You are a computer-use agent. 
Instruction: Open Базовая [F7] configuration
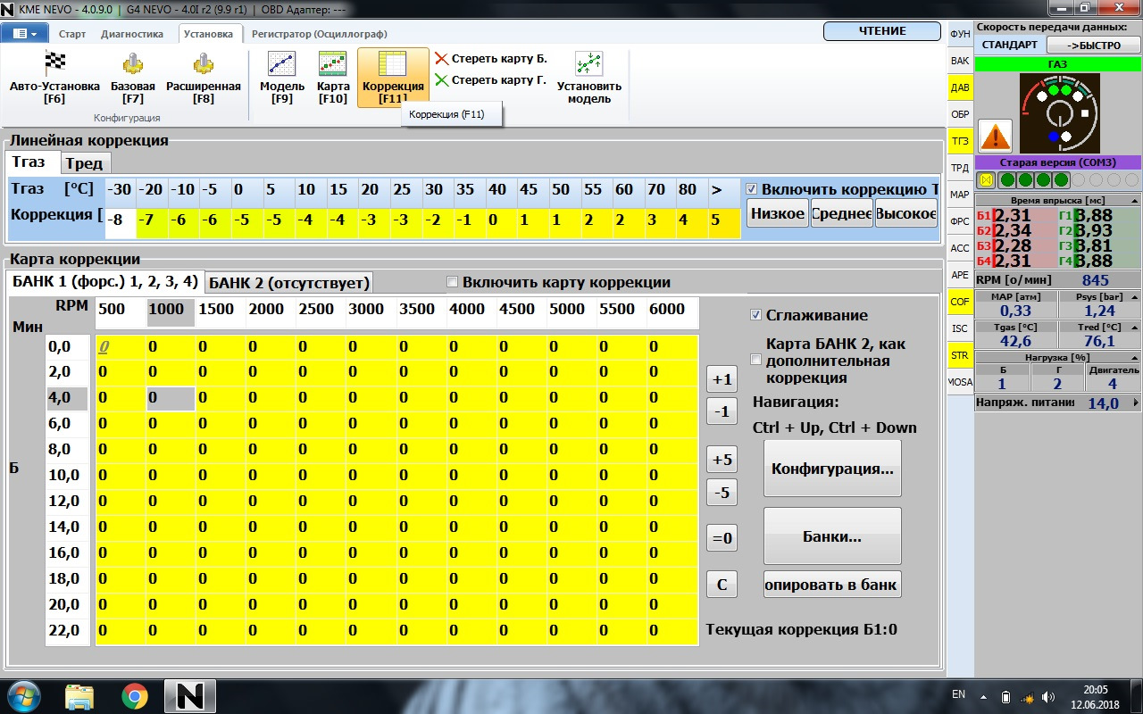(133, 77)
